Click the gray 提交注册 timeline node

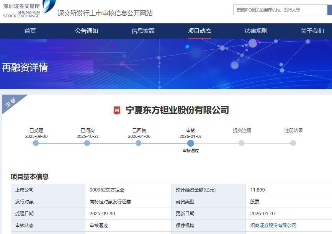click(241, 143)
